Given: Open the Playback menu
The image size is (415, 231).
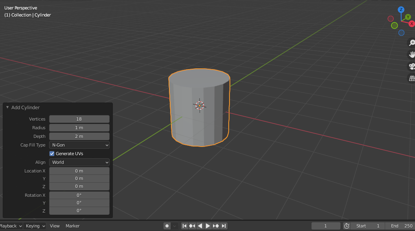Looking at the screenshot, I should 10,226.
